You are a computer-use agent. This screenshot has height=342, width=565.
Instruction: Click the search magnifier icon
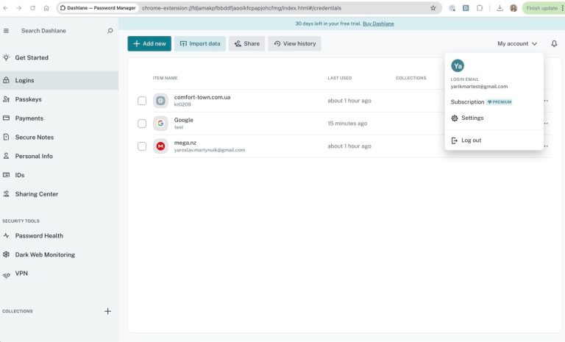(x=110, y=31)
